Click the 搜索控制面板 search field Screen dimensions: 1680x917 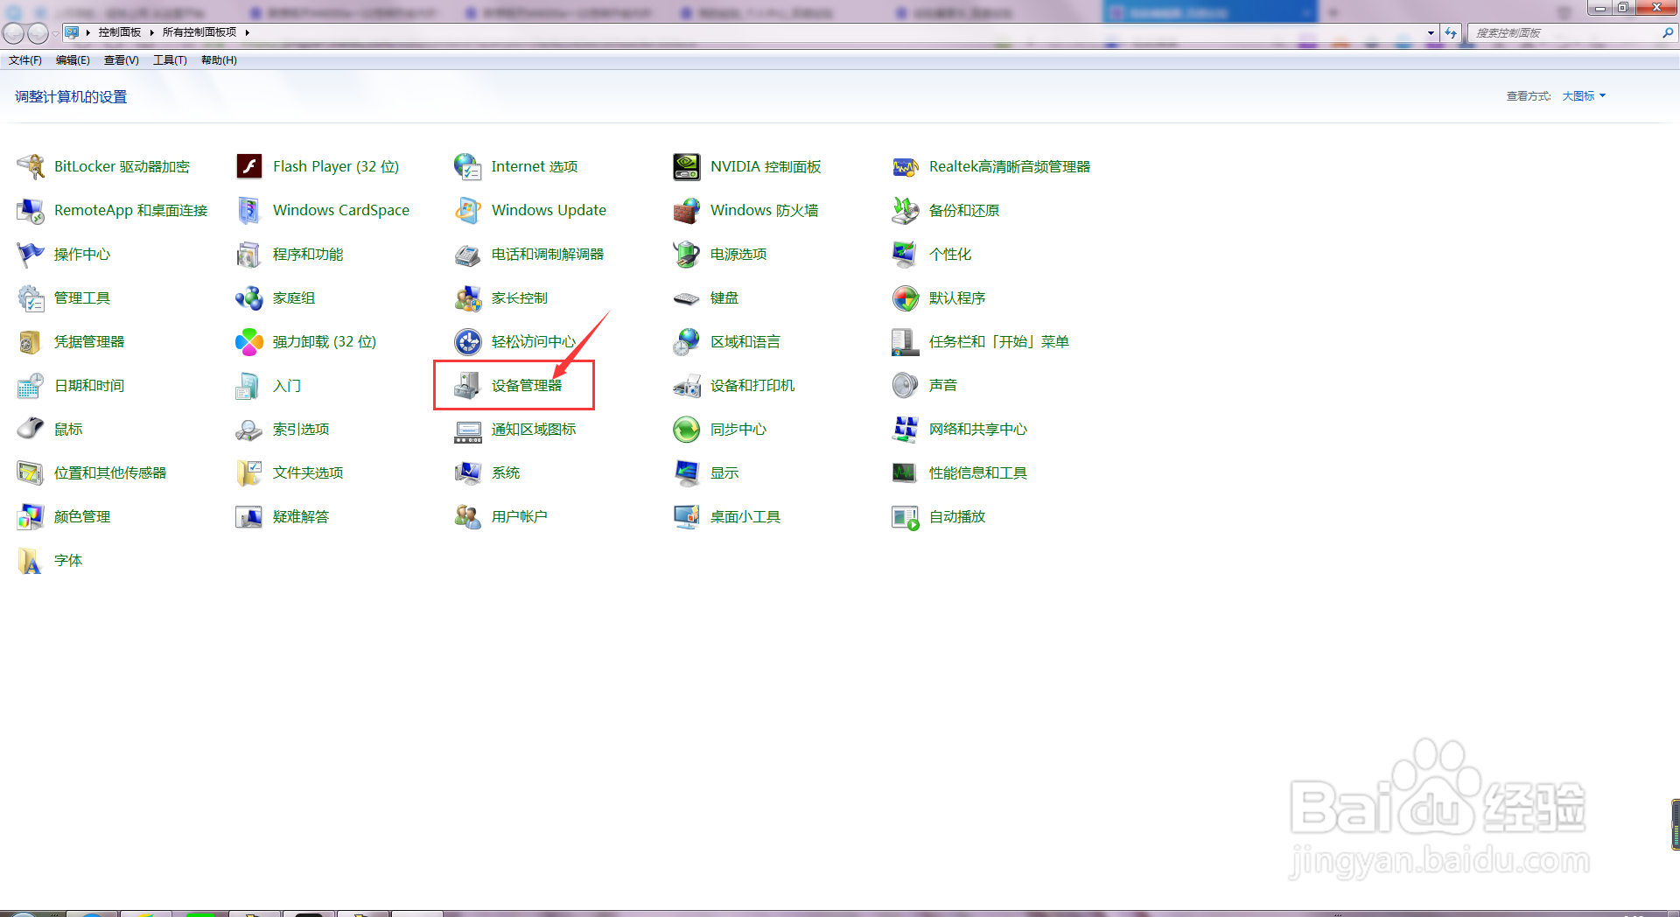pos(1566,33)
